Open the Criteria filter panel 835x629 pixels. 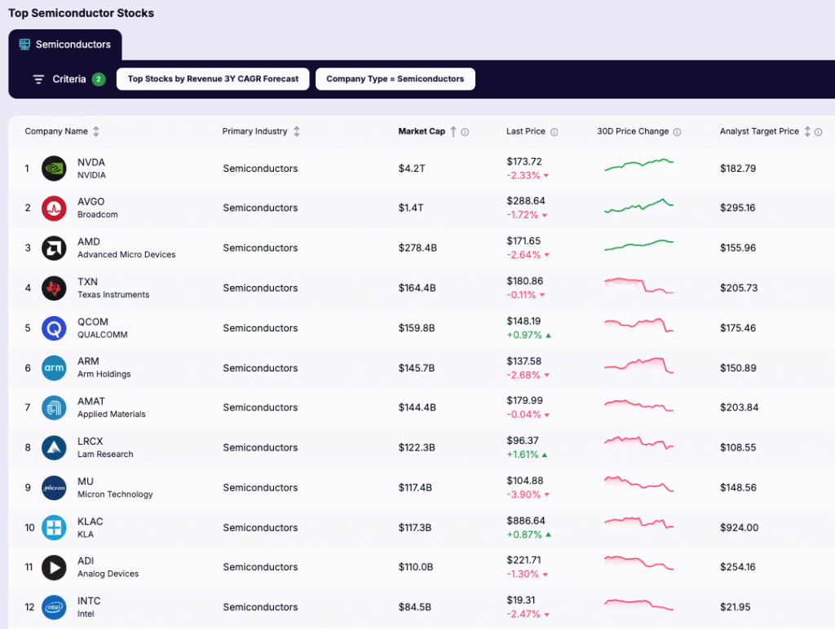point(68,79)
